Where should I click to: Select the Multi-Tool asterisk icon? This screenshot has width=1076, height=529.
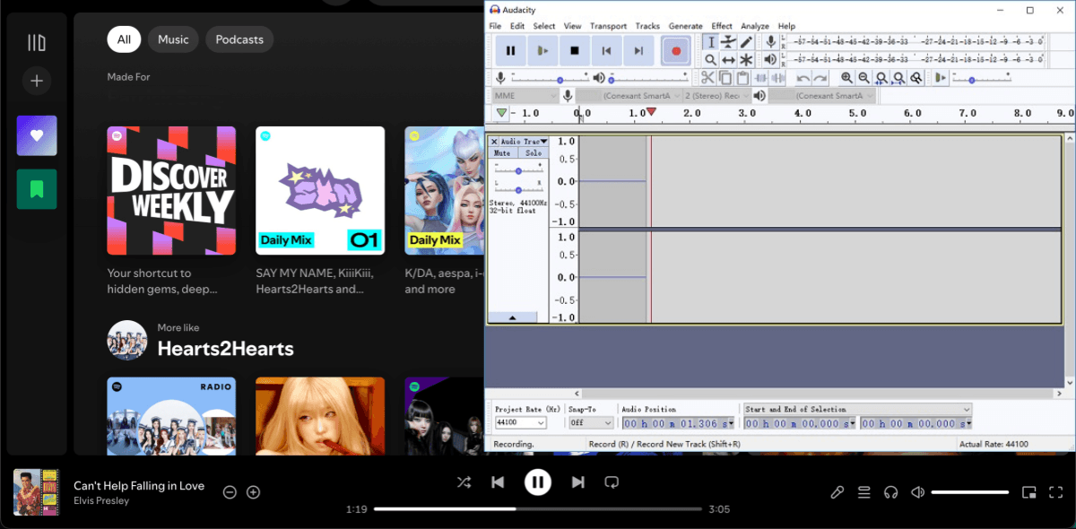(746, 59)
